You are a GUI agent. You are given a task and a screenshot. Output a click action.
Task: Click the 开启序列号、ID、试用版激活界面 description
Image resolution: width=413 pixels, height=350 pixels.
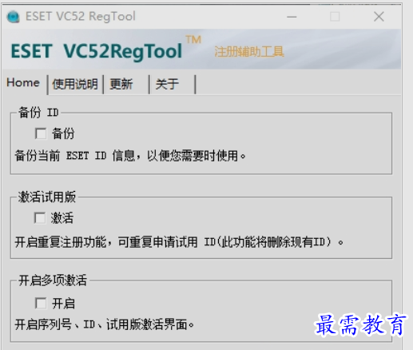105,324
